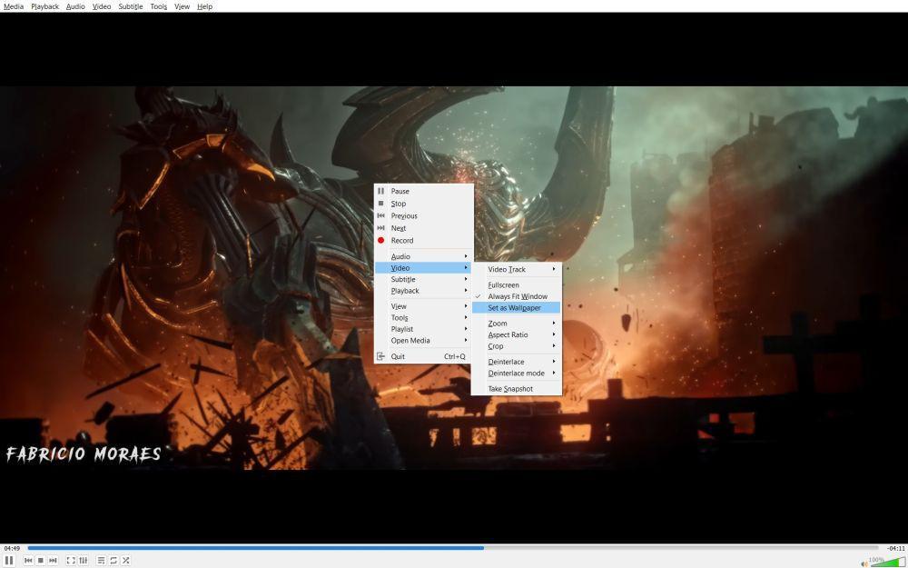The image size is (908, 568).
Task: Skip to next track in control bar
Action: [x=53, y=561]
